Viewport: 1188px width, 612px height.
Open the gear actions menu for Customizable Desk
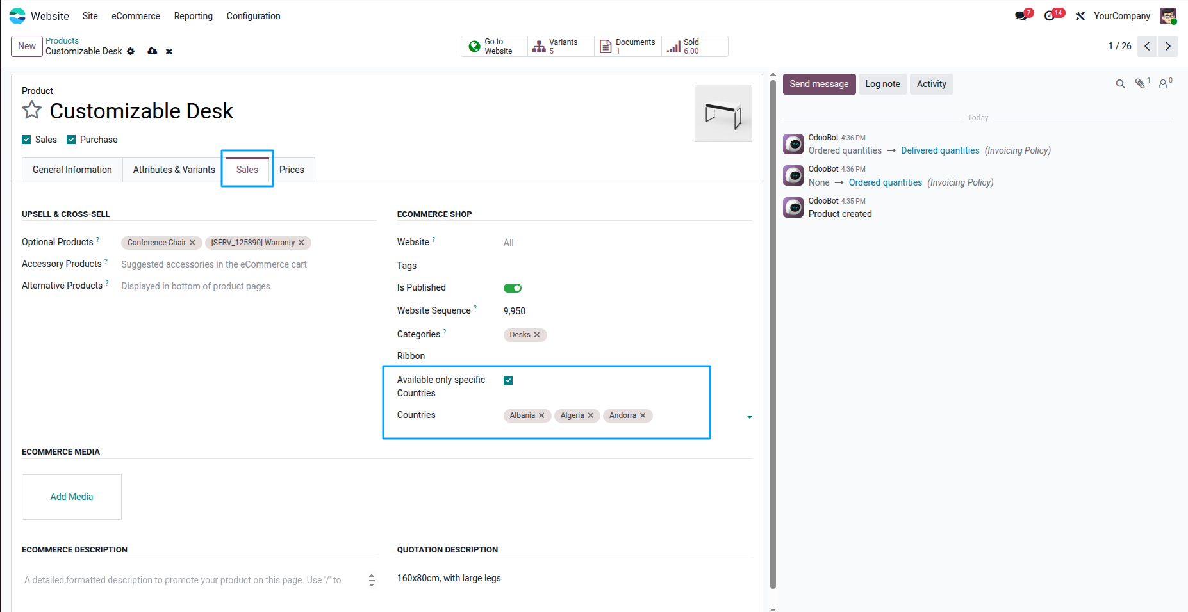[131, 51]
